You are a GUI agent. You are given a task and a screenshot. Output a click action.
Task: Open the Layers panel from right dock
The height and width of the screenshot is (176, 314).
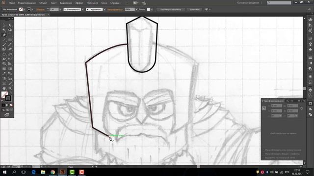pyautogui.click(x=310, y=90)
